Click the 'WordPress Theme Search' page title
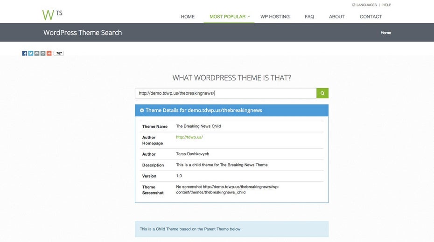The width and height of the screenshot is (434, 242). 83,33
